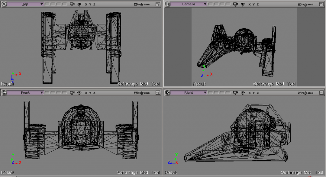Open the Camera view selector dropdown
Image resolution: width=326 pixels, height=177 pixels.
189,4
